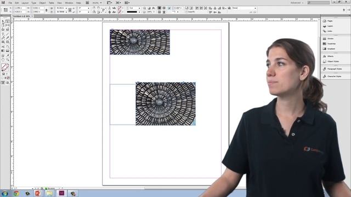This screenshot has height=197, width=351.
Task: Toggle the Auto-Fit checkbox
Action: [186, 12]
